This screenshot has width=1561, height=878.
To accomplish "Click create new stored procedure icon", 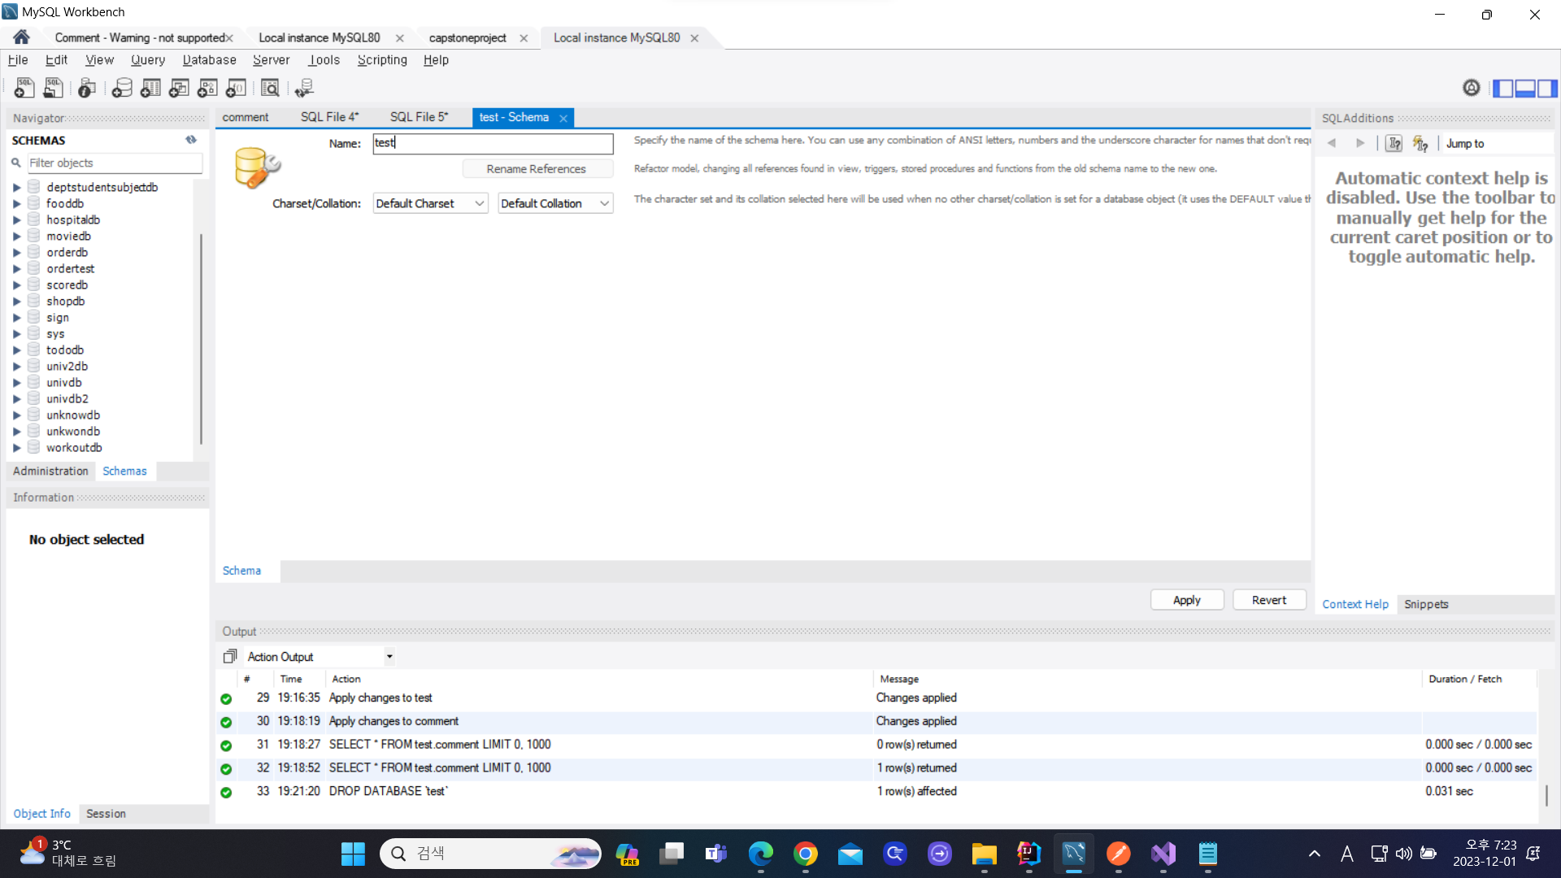I will [207, 88].
